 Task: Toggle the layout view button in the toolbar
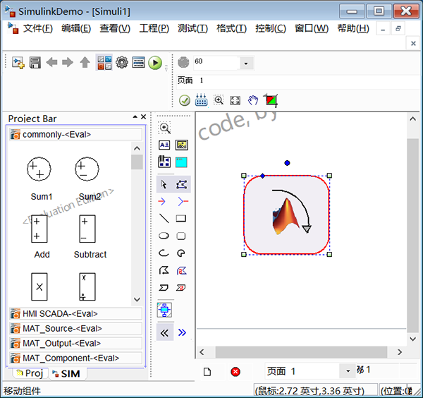click(x=104, y=63)
